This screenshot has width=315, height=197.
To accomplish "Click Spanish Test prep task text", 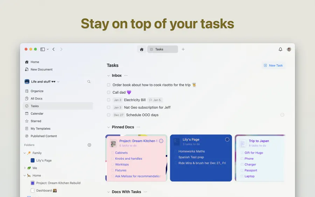I will [x=191, y=157].
